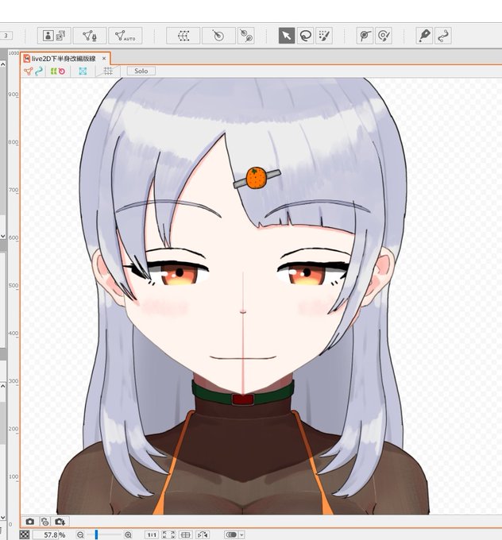Viewport: 502px width, 540px height.
Task: Click the left panel's scroll down arrow near ruler 600
Action: 2,237
